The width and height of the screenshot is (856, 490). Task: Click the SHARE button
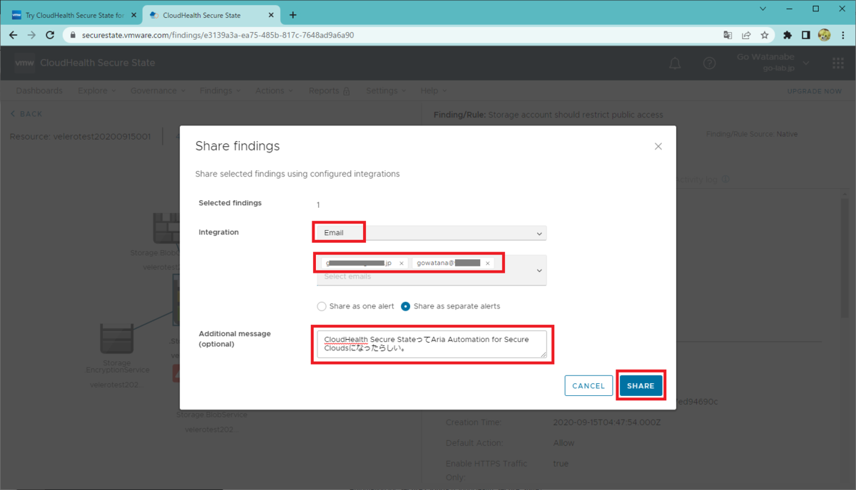point(641,385)
